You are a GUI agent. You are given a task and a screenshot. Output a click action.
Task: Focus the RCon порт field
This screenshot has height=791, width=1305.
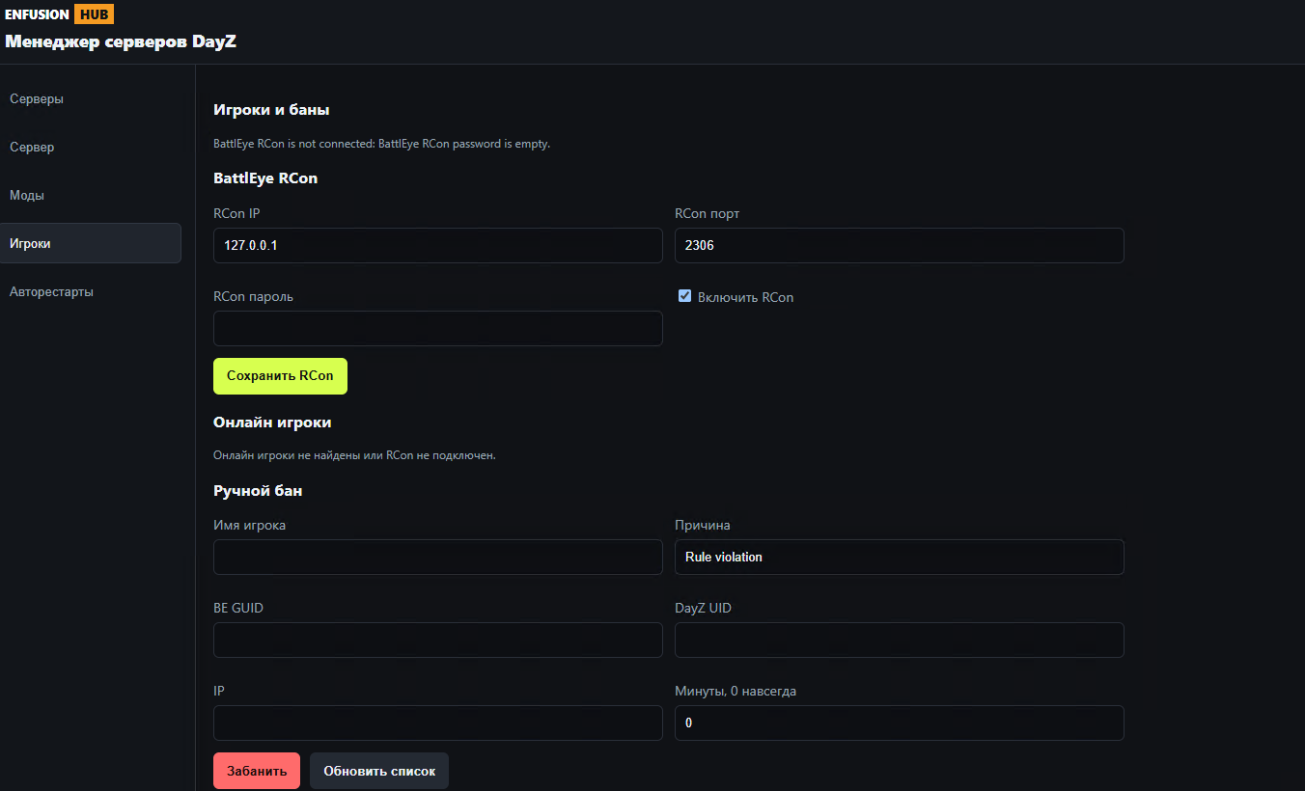900,245
